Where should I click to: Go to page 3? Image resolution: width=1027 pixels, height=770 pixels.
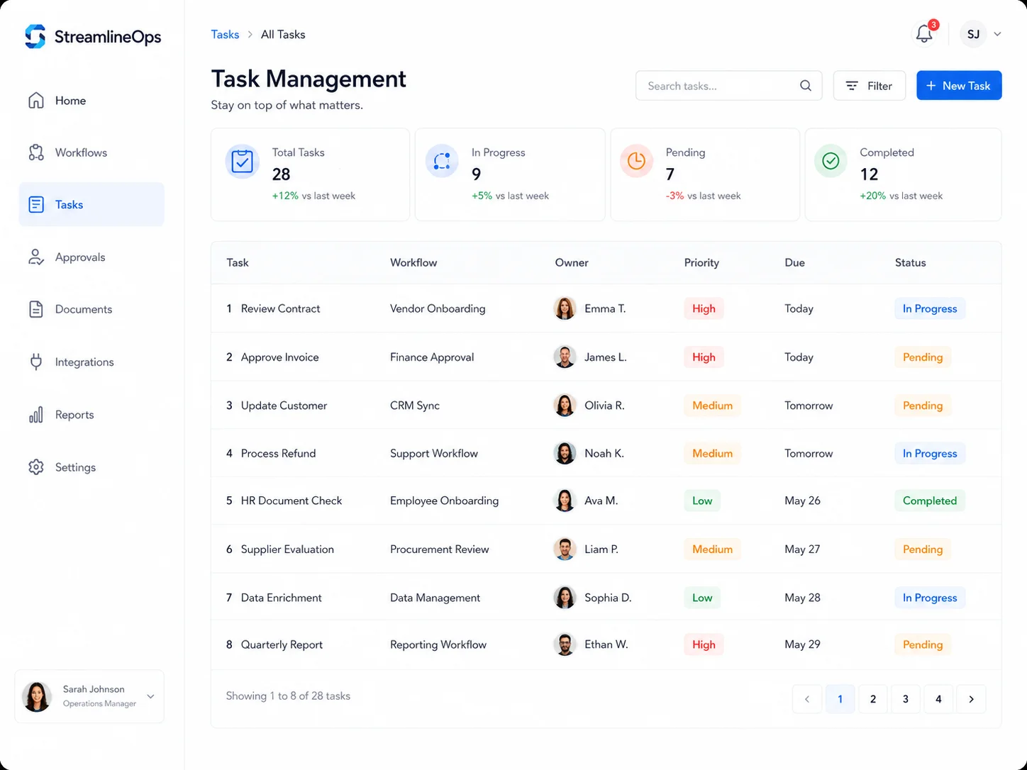(906, 699)
